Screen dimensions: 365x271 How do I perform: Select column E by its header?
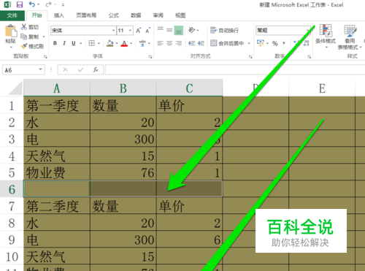click(x=322, y=88)
